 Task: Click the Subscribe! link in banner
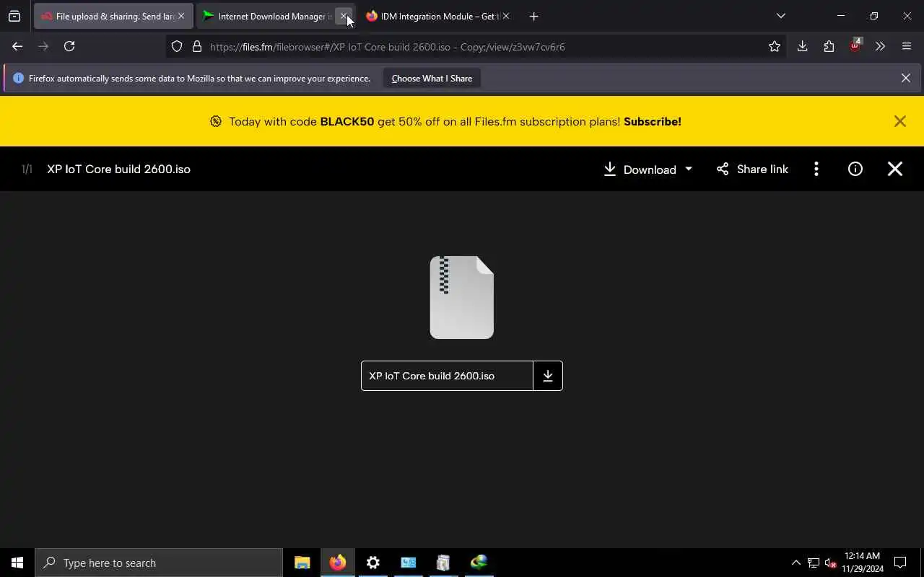653,121
